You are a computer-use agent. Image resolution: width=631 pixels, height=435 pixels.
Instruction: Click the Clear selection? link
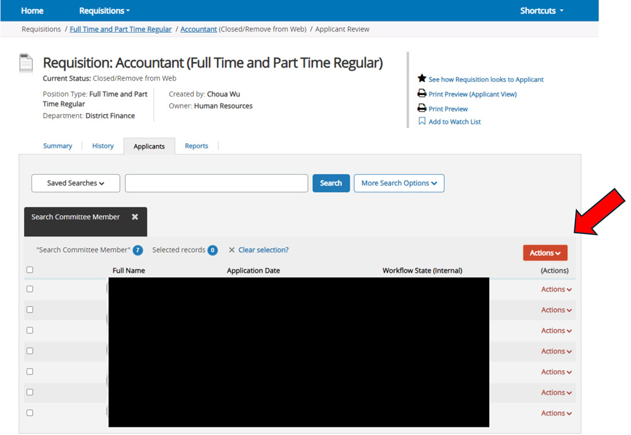(264, 250)
